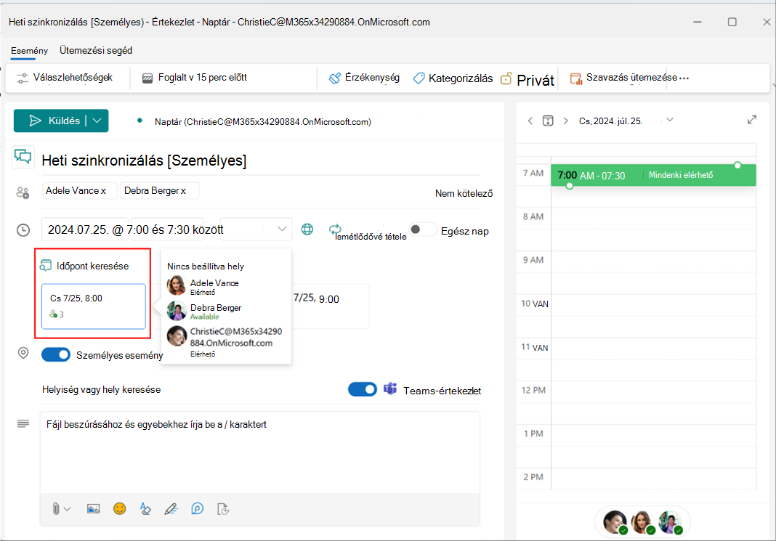Switch to Ütemezési segéd tab
This screenshot has width=776, height=541.
96,50
